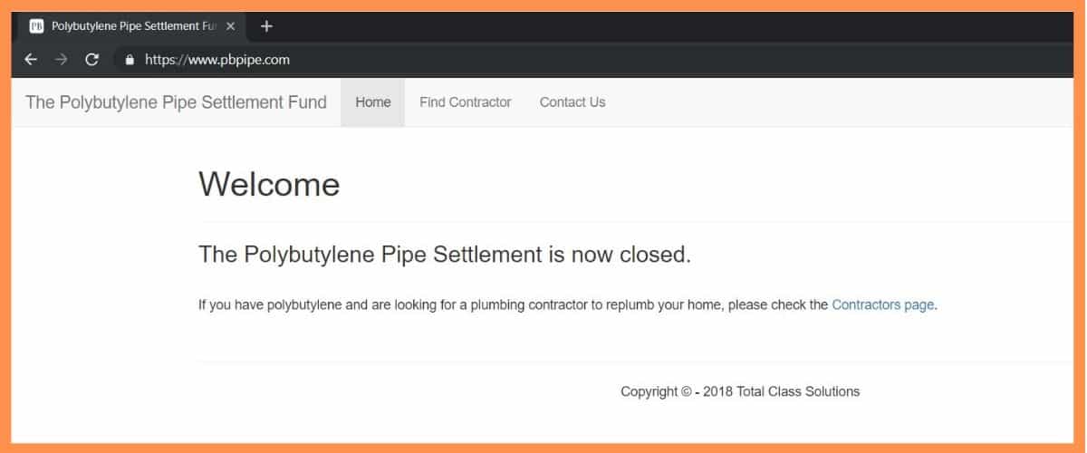Click the browser forward arrow
The image size is (1087, 453).
pyautogui.click(x=61, y=60)
